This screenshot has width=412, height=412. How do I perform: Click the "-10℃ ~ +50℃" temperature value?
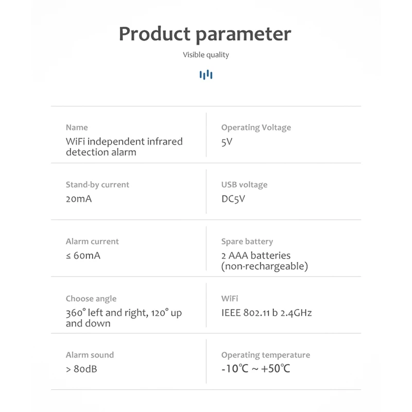click(x=256, y=369)
